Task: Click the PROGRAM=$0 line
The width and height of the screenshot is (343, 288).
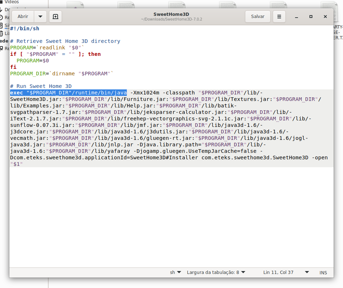Action: pos(32,61)
